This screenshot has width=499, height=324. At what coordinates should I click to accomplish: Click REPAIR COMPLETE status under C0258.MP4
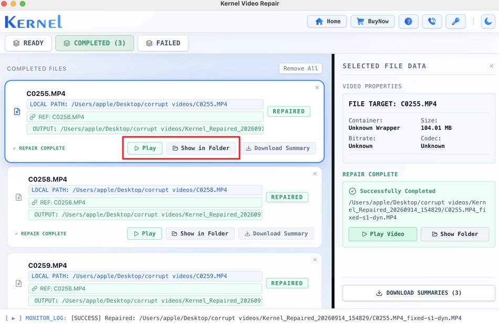click(x=41, y=233)
